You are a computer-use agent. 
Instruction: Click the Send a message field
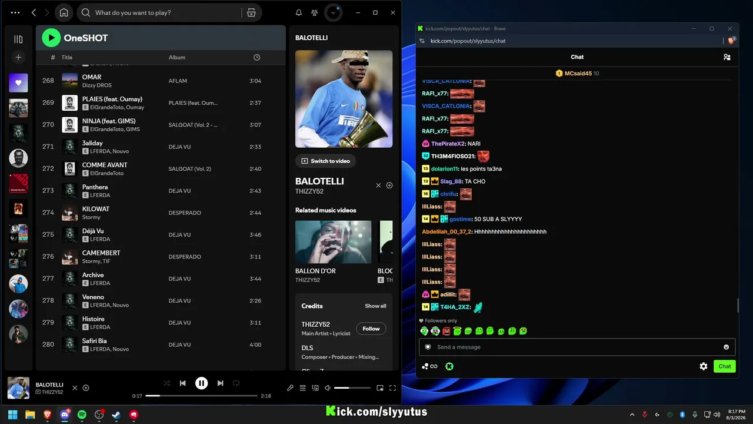577,347
